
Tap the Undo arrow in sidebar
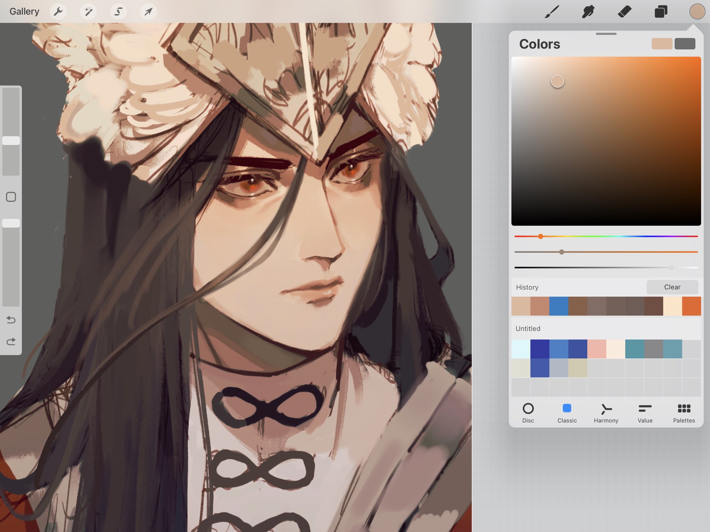pos(11,320)
